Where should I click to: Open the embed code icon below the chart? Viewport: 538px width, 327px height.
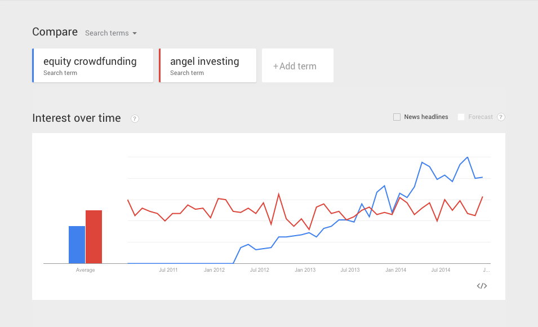482,286
